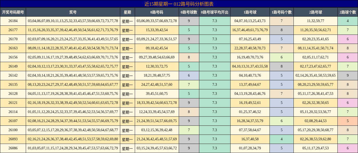This screenshot has width=358, height=153.
Task: Click 0路号码 cell 03,12,15,36,39,42,48
Action: coord(157,130)
